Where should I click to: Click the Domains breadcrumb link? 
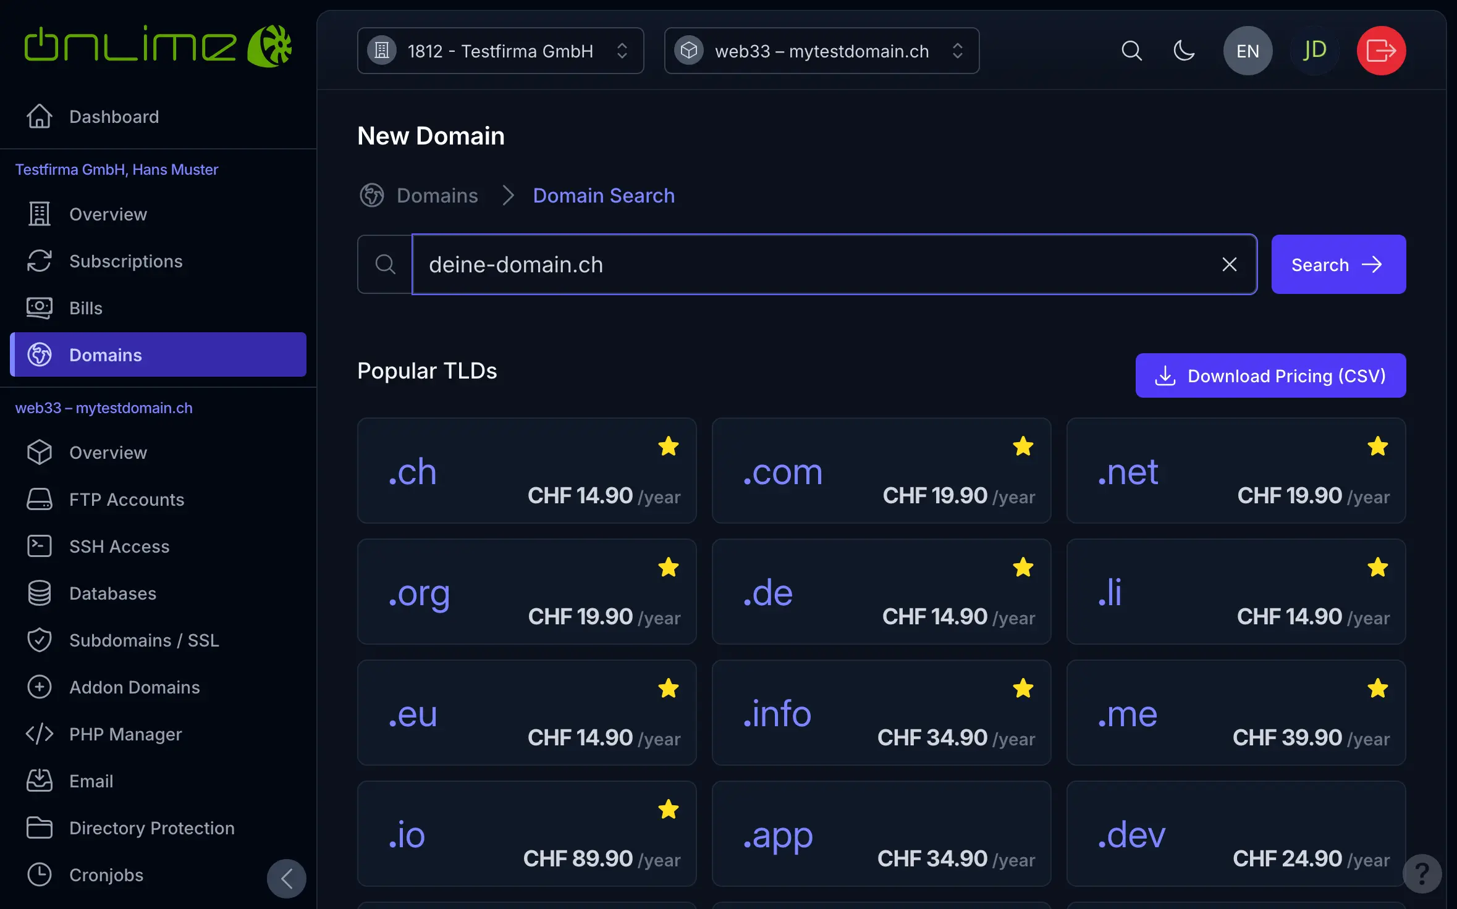click(x=437, y=196)
